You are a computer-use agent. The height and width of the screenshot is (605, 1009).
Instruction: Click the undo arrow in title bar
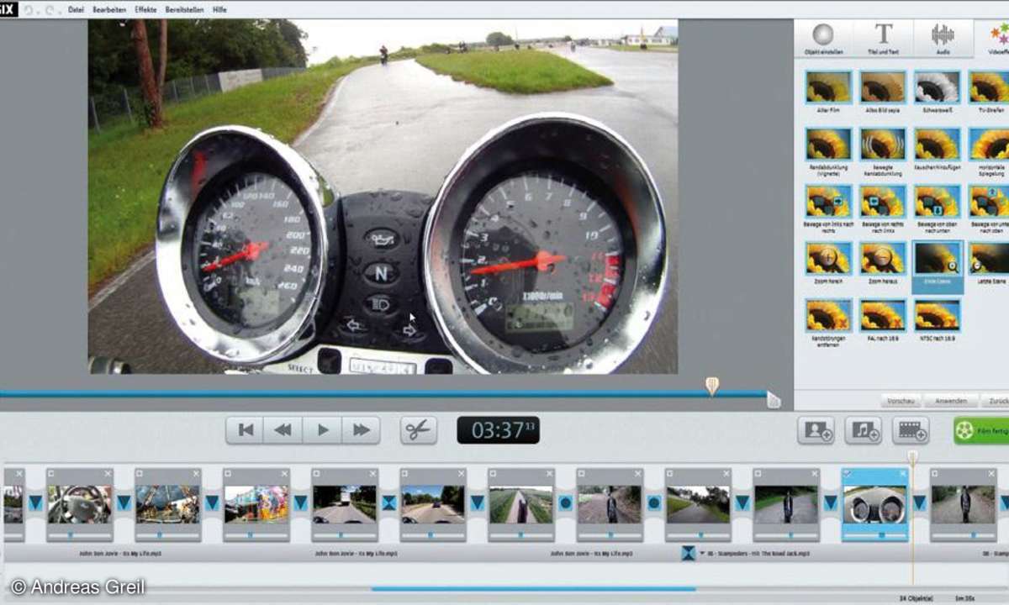[29, 9]
